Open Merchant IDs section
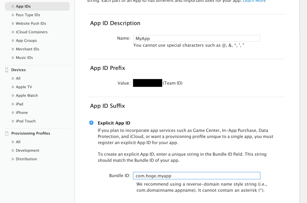The width and height of the screenshot is (307, 203). click(x=27, y=49)
